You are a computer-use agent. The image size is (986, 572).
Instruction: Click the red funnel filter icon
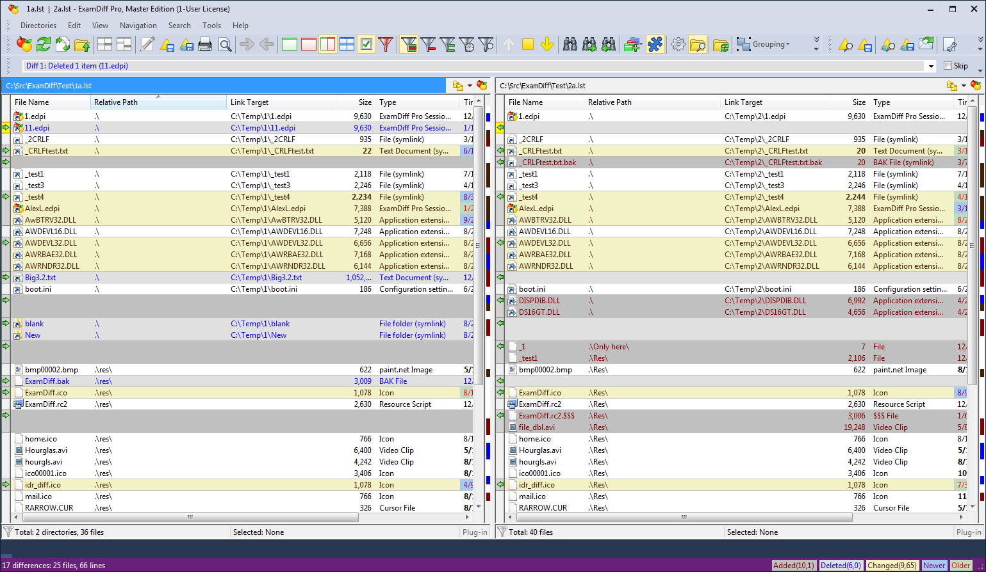pos(386,44)
